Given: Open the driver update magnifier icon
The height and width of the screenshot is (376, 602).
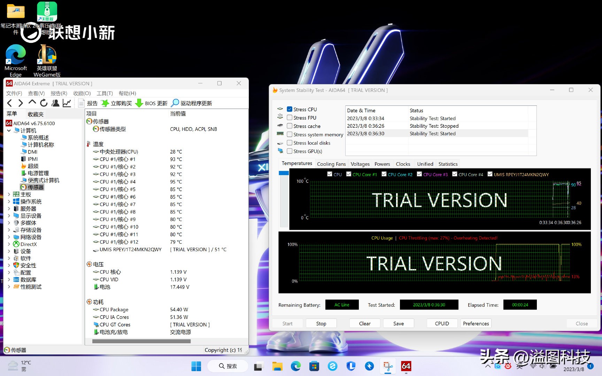Looking at the screenshot, I should 175,103.
